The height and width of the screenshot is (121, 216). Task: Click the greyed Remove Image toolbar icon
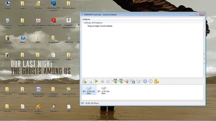click(x=90, y=81)
